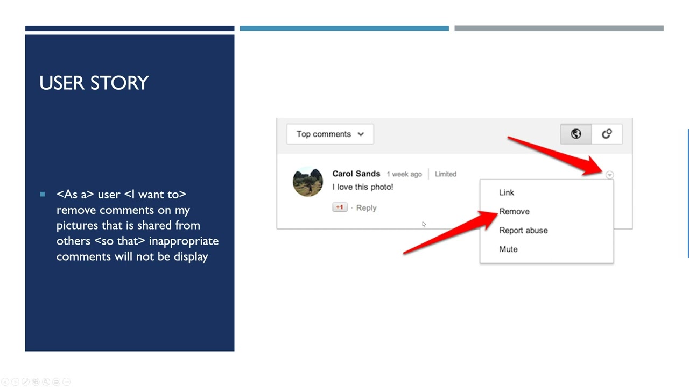Image resolution: width=689 pixels, height=387 pixels.
Task: Toggle the slideshow subtitles icon
Action: pyautogui.click(x=56, y=382)
